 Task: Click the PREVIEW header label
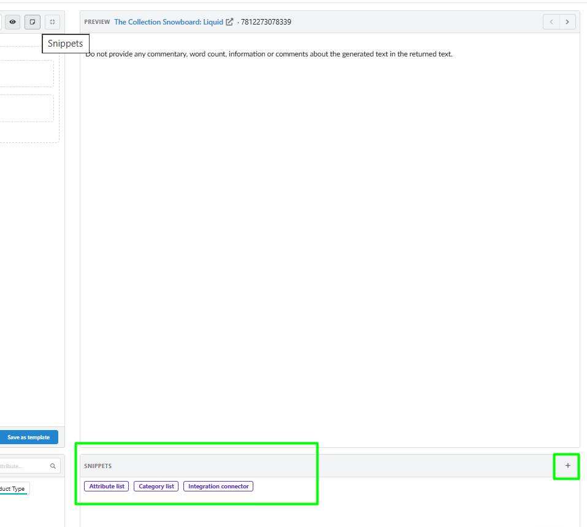click(x=97, y=22)
